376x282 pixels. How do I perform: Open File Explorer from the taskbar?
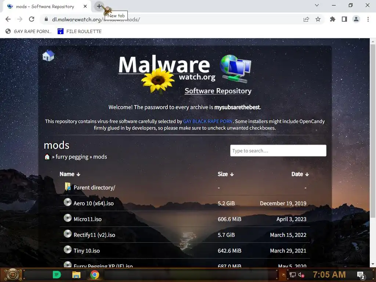(x=76, y=275)
